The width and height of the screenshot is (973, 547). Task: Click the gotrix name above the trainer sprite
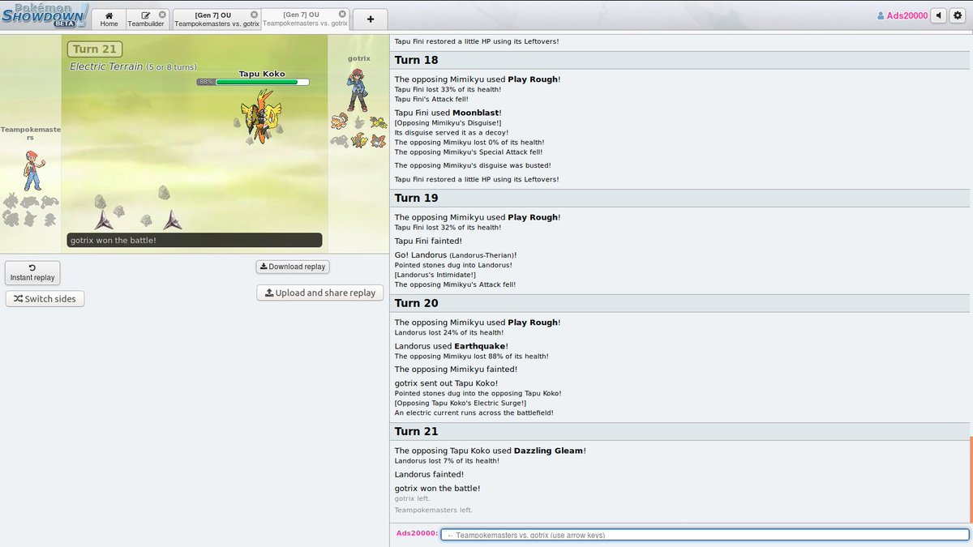[x=358, y=59]
